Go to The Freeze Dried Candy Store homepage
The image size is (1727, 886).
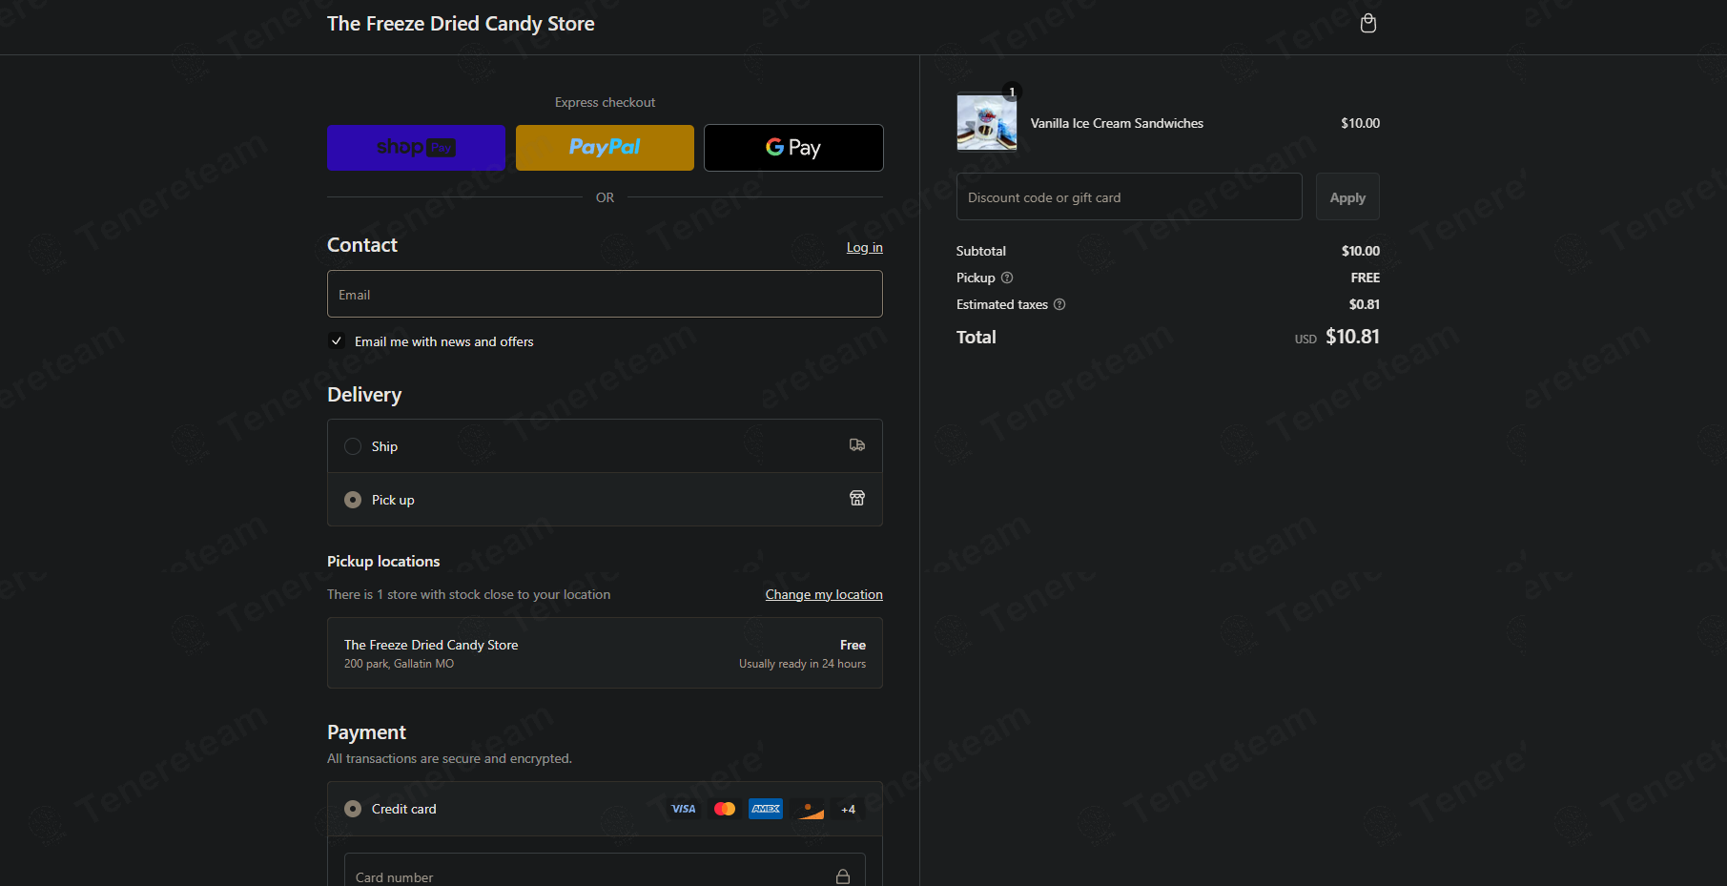coord(461,24)
